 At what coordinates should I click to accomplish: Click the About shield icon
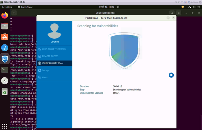click(x=39, y=77)
